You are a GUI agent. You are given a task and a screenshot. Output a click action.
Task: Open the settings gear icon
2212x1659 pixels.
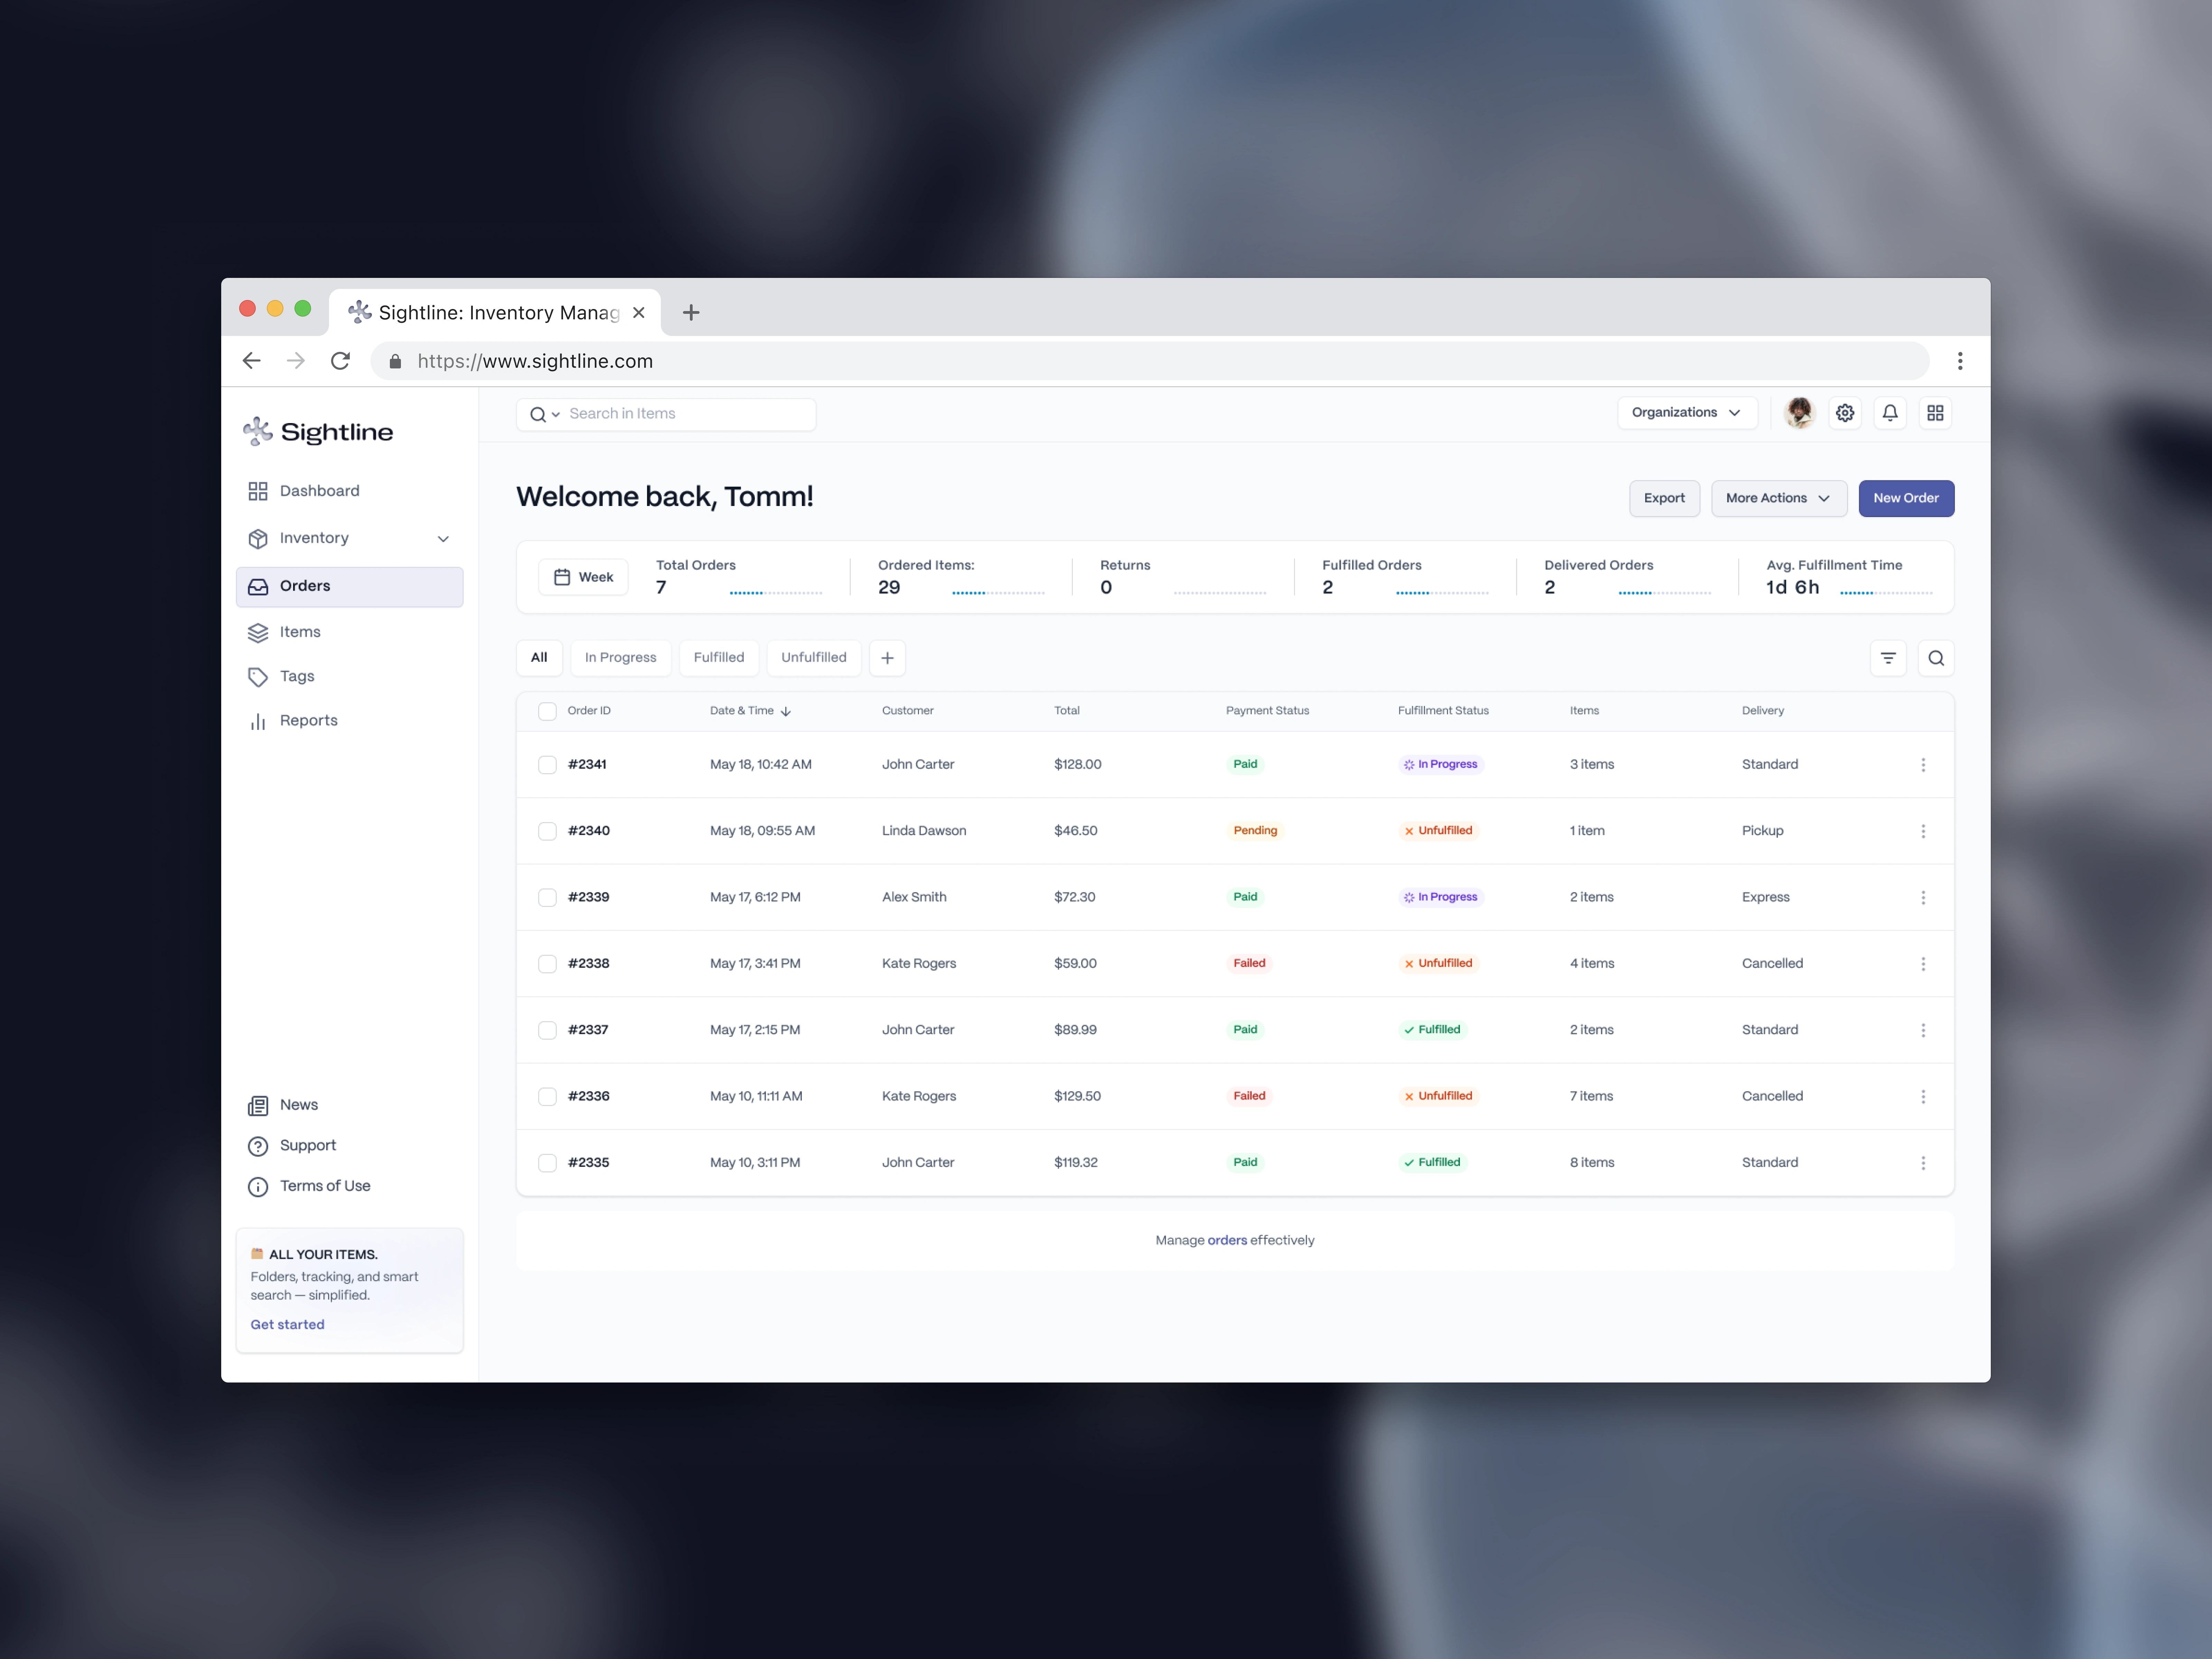click(1845, 413)
